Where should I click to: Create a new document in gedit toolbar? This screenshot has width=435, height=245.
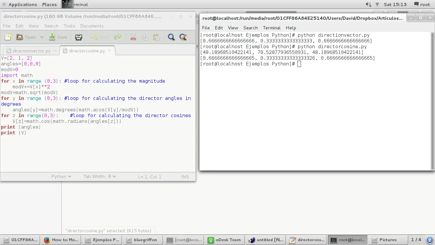point(8,37)
